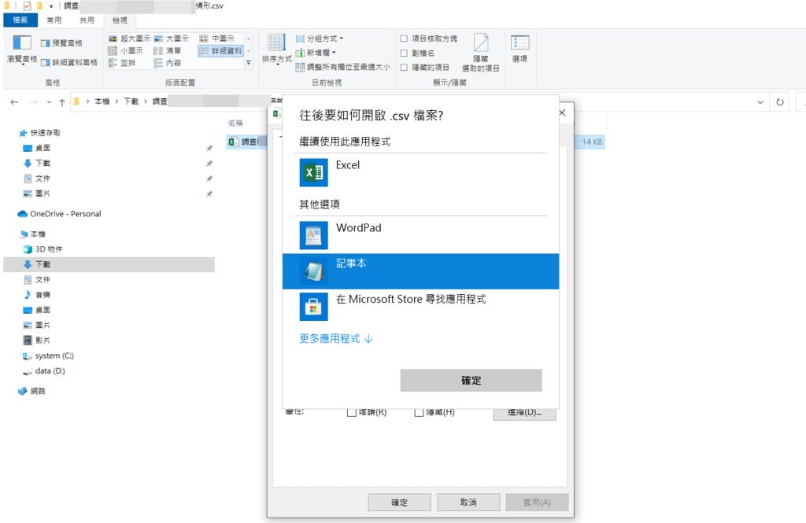The image size is (806, 523).
Task: Open OneDrive - Personal
Action: [60, 214]
